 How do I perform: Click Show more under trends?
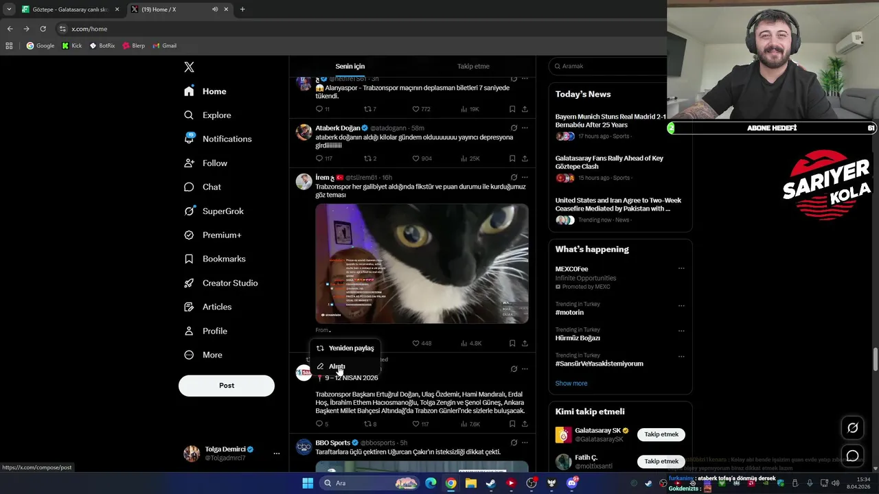(571, 384)
